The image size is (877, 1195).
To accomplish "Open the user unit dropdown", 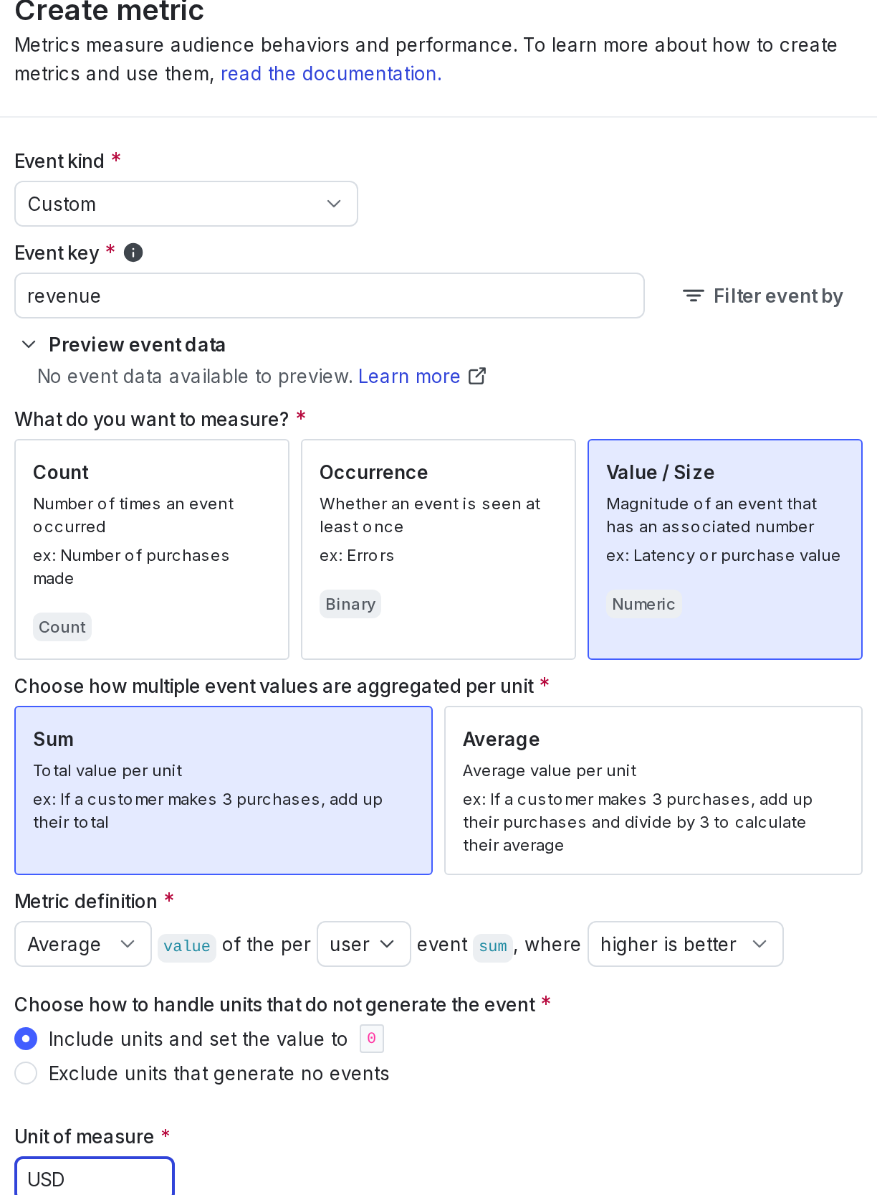I will coord(363,944).
